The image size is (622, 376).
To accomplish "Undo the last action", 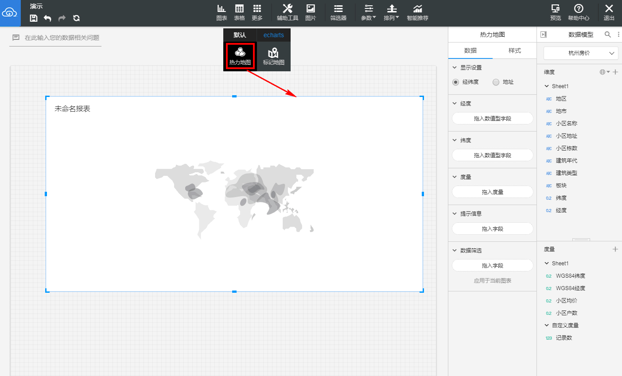I will [47, 18].
